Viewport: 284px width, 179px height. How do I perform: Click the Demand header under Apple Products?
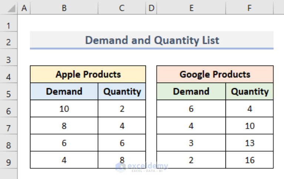point(64,92)
